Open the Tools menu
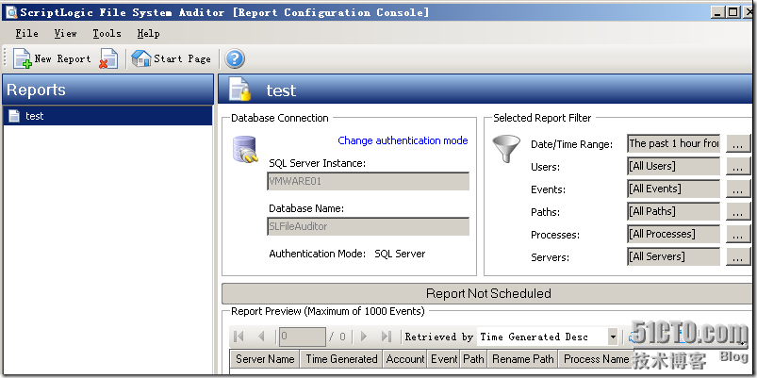The image size is (757, 378). [107, 33]
